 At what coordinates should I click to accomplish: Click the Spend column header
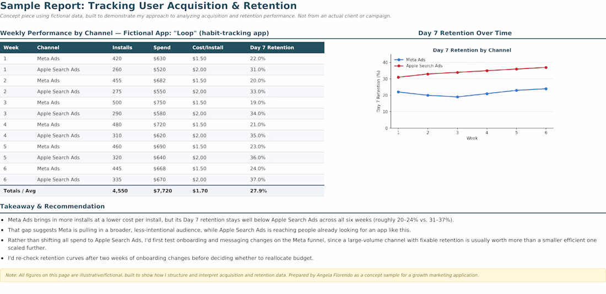pyautogui.click(x=161, y=48)
